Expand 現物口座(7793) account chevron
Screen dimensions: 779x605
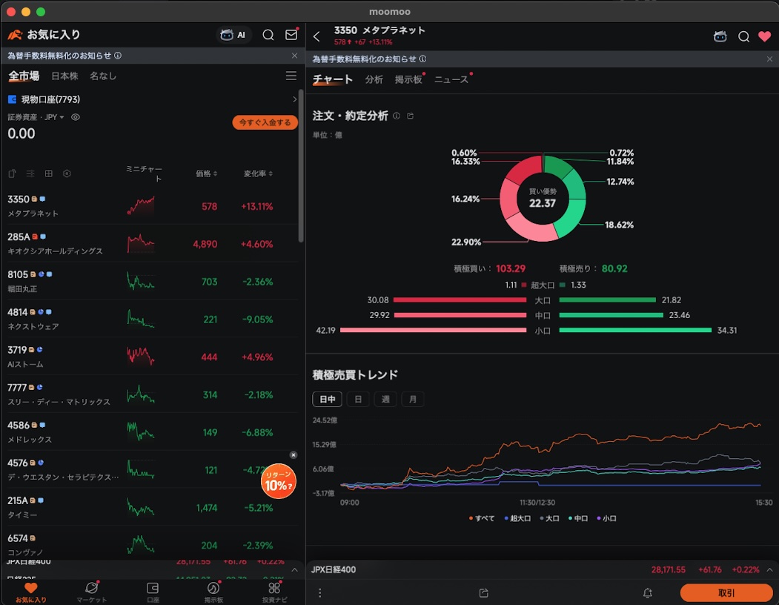coord(294,99)
